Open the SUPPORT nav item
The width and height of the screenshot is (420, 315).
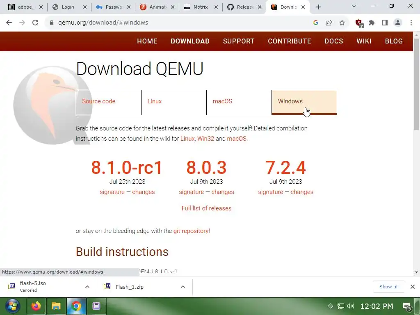click(238, 41)
